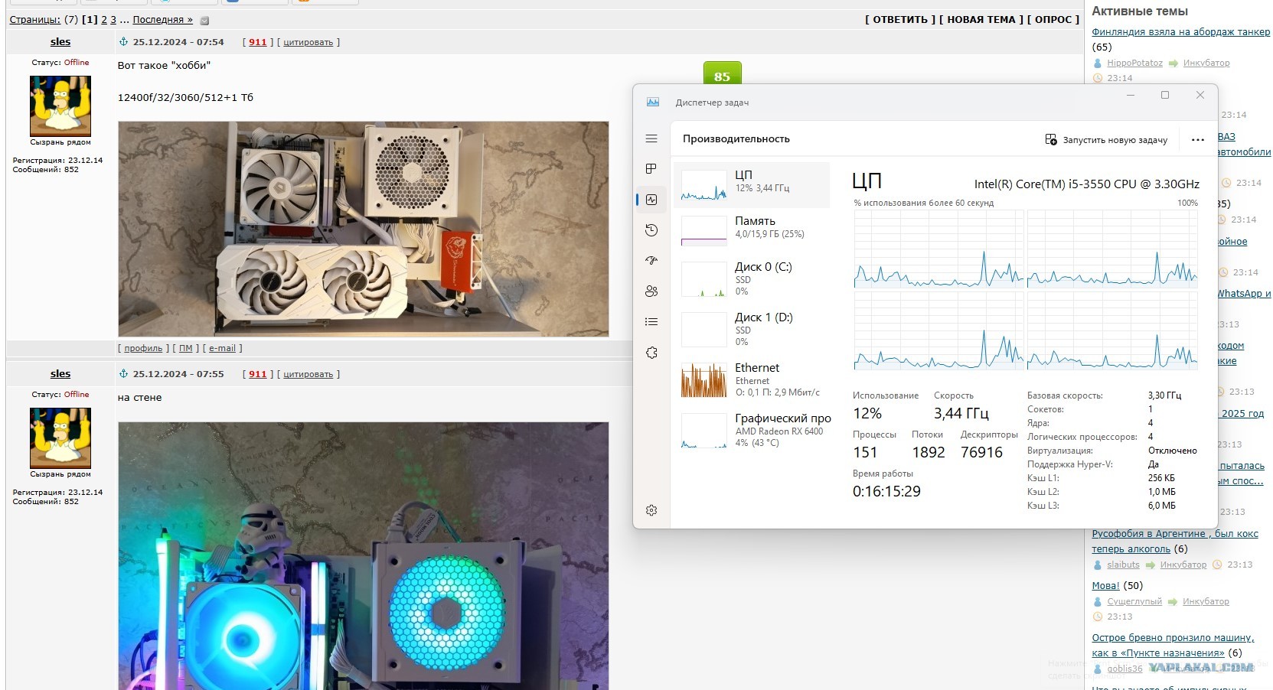Click the Task Manager title bar app icon
Screen dimensions: 1273x690
pos(653,102)
